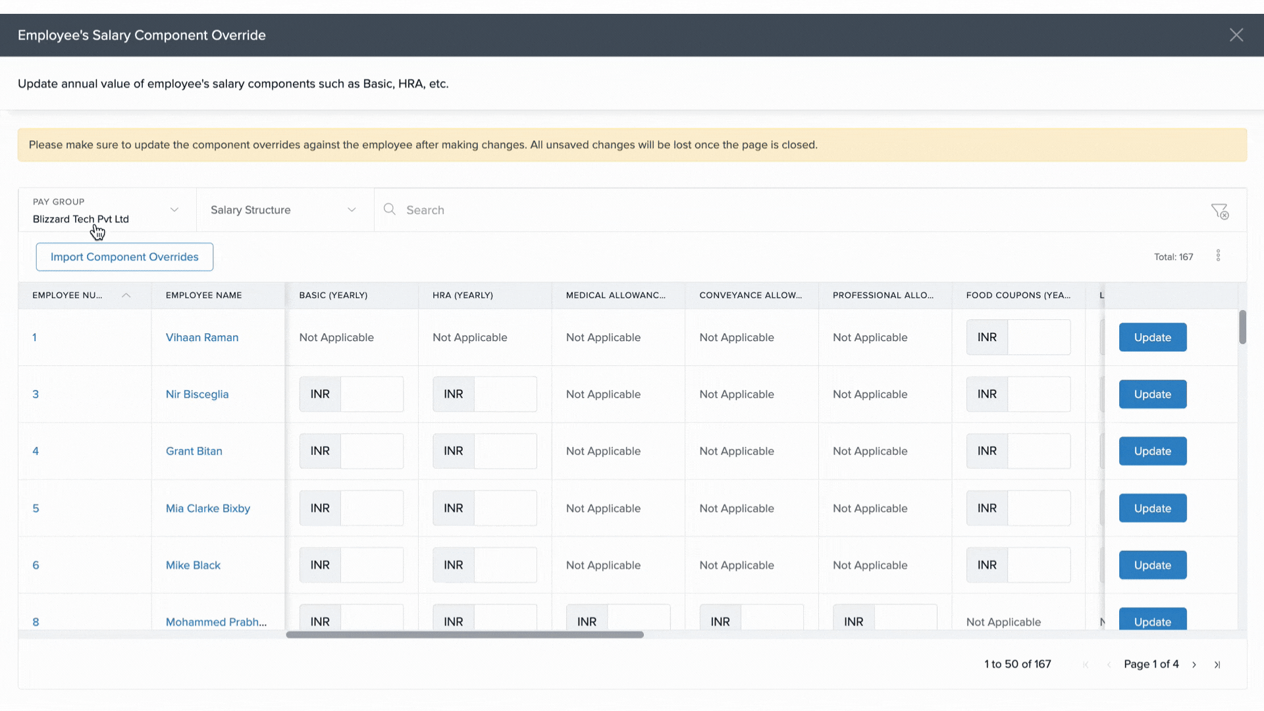This screenshot has height=711, width=1264.
Task: Go to previous page arrow
Action: click(1109, 664)
